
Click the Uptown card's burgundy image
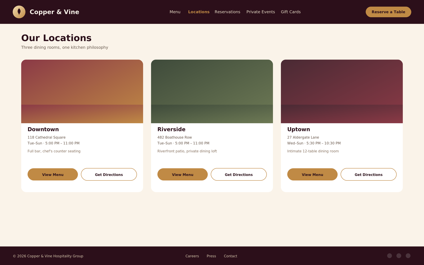[342, 91]
